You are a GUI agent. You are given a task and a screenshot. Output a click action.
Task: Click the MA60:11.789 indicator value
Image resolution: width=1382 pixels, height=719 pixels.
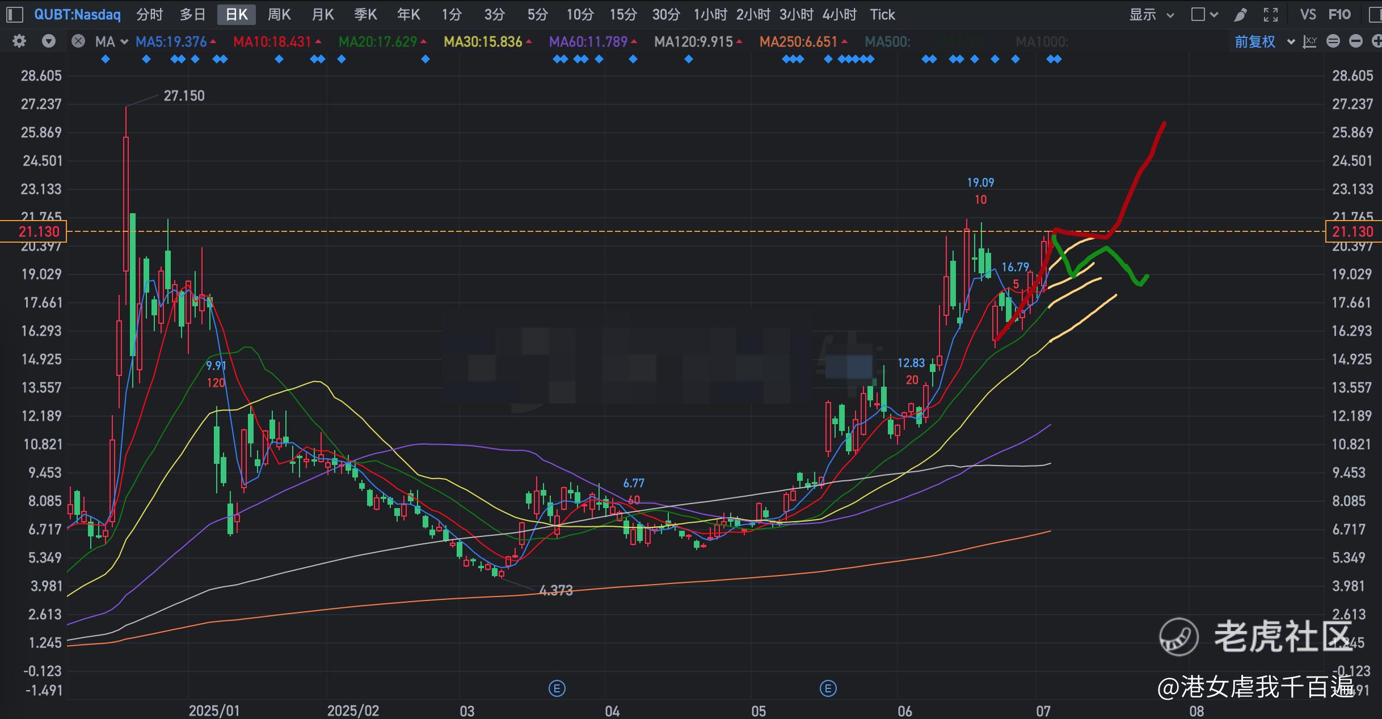click(x=588, y=41)
